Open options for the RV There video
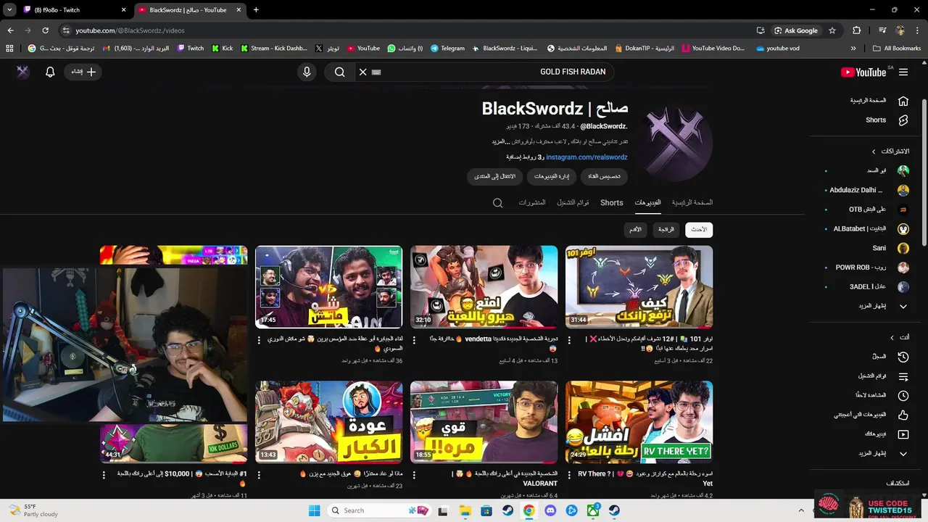The width and height of the screenshot is (928, 522). click(568, 475)
